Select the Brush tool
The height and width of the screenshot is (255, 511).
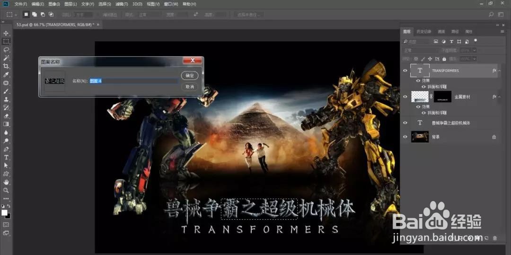click(6, 91)
